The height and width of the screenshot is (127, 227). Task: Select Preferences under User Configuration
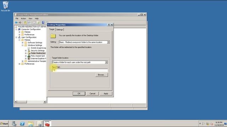coord(29,64)
